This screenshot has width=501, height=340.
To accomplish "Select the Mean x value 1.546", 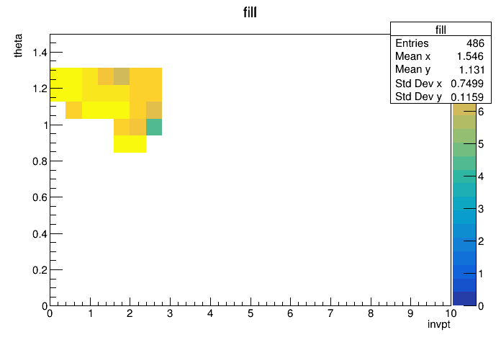I will [470, 56].
